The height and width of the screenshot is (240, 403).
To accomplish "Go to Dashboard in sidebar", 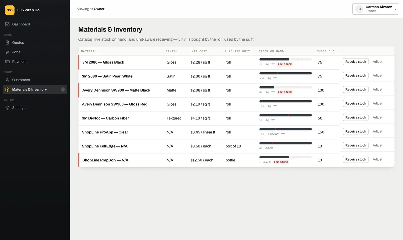I will [x=35, y=24].
